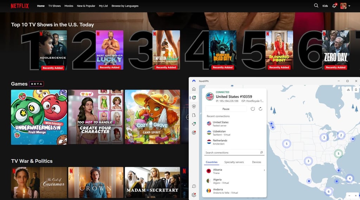Switch to Specialty servers tab
Viewport: 360px width, 200px height.
[x=234, y=162]
